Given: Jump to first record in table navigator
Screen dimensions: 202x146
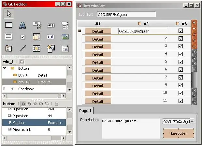Looking at the screenshot, I should pos(194,52).
